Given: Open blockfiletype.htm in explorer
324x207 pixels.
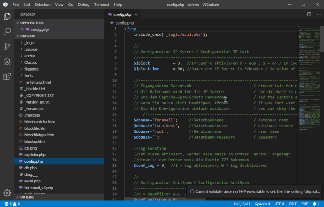Looking at the screenshot, I should [x=59, y=135].
